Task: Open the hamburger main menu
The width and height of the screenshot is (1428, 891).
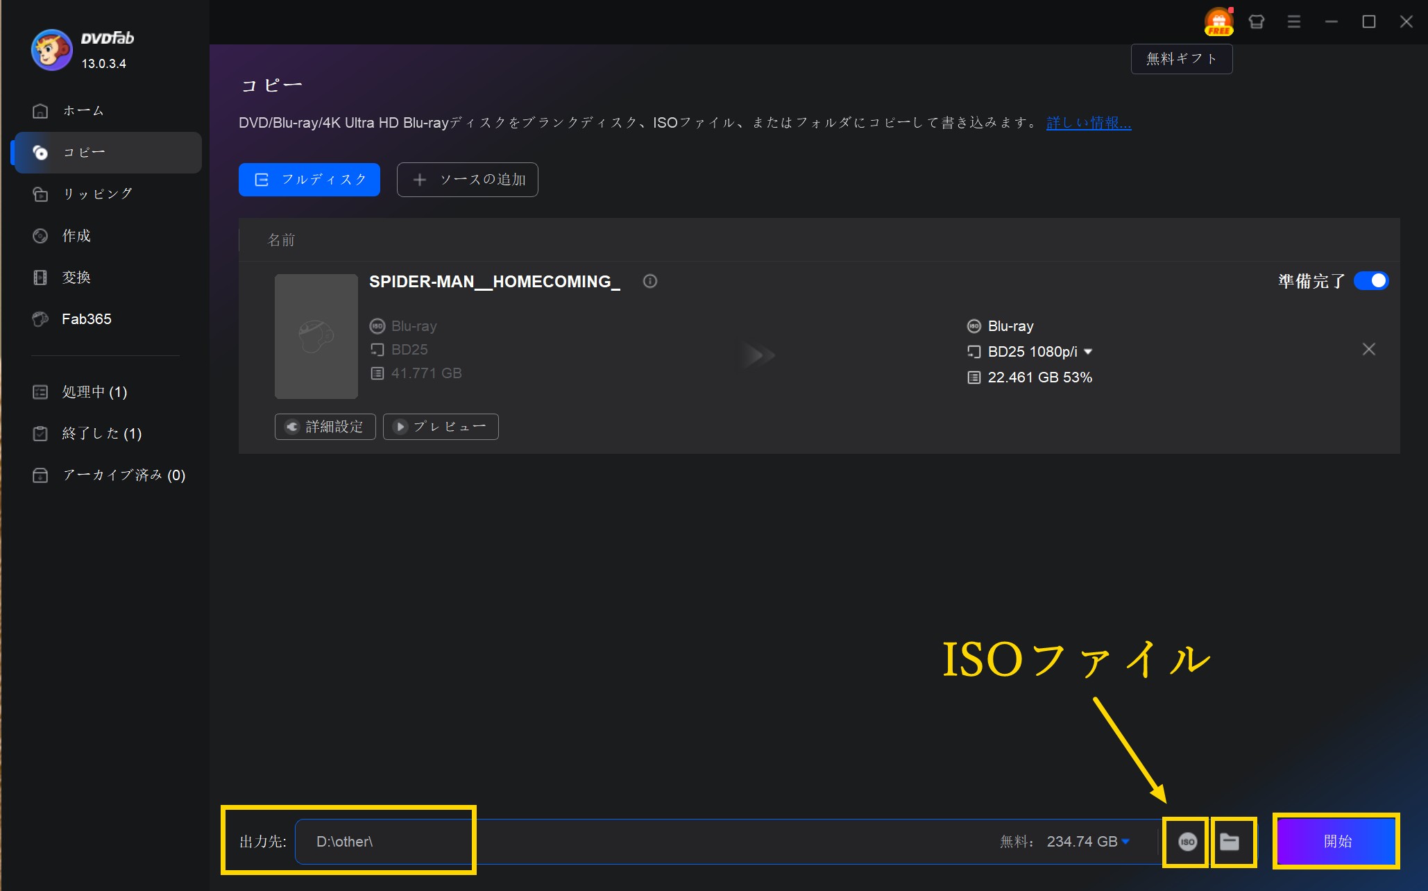Action: (x=1293, y=22)
